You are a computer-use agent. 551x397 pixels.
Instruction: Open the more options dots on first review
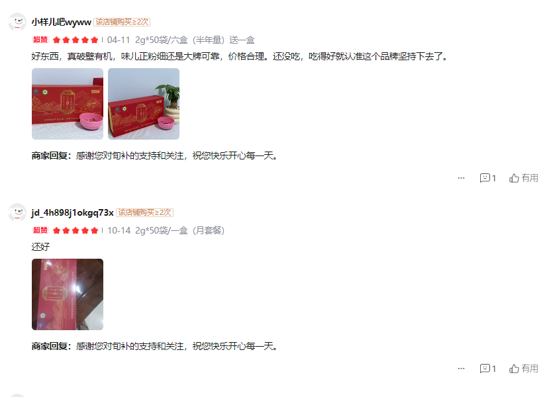coord(461,178)
